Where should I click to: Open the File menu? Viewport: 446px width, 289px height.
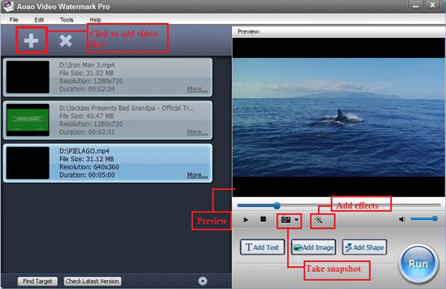(x=13, y=19)
